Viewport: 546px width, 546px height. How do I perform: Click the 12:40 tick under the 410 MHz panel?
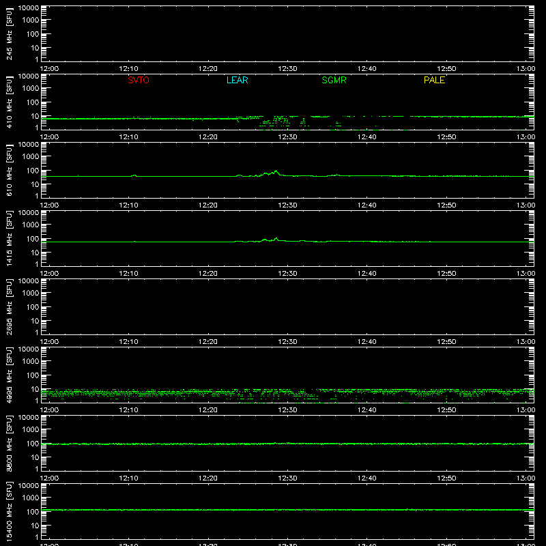tap(367, 137)
